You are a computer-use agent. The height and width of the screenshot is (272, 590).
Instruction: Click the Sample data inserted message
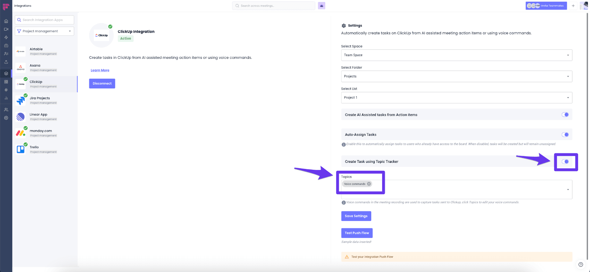click(356, 242)
